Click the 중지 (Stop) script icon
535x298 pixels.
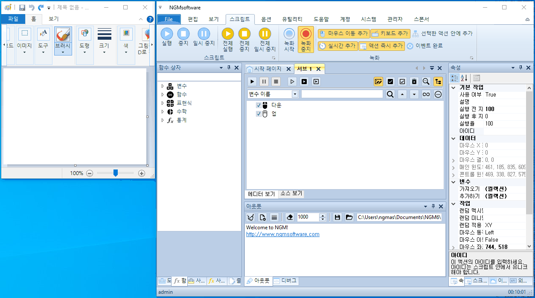tap(183, 34)
